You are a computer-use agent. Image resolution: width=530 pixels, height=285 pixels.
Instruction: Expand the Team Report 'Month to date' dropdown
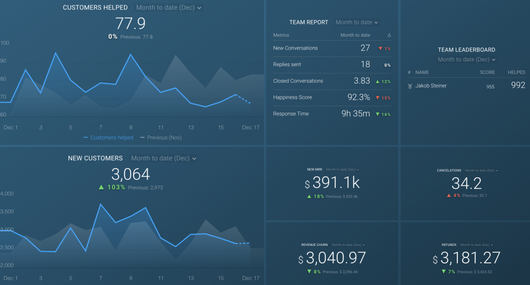pos(357,23)
